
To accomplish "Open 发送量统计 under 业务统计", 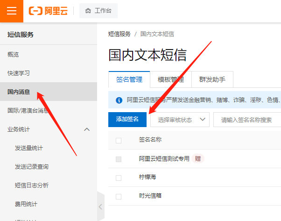I will 28,148.
